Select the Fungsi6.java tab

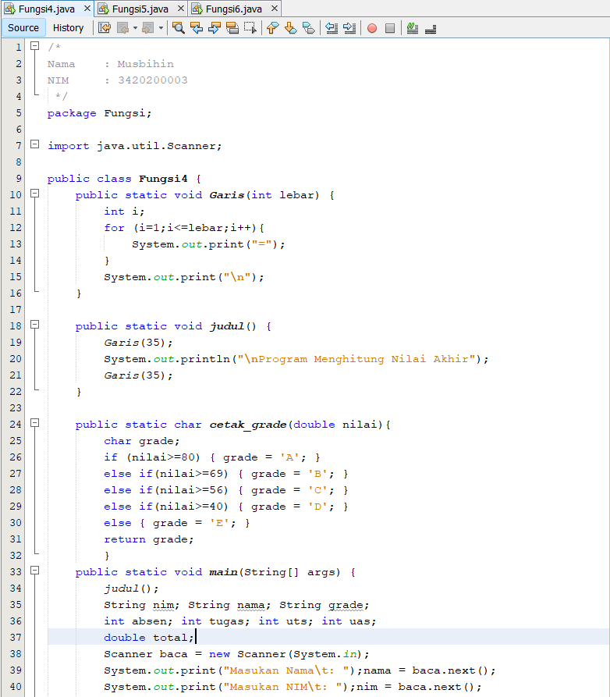coord(234,9)
